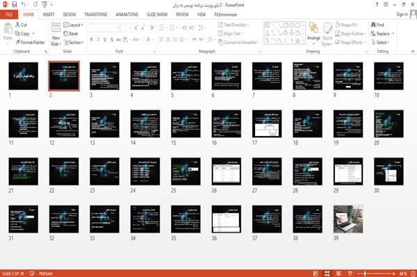Convert text to SmartArt
417x277 pixels.
(238, 42)
